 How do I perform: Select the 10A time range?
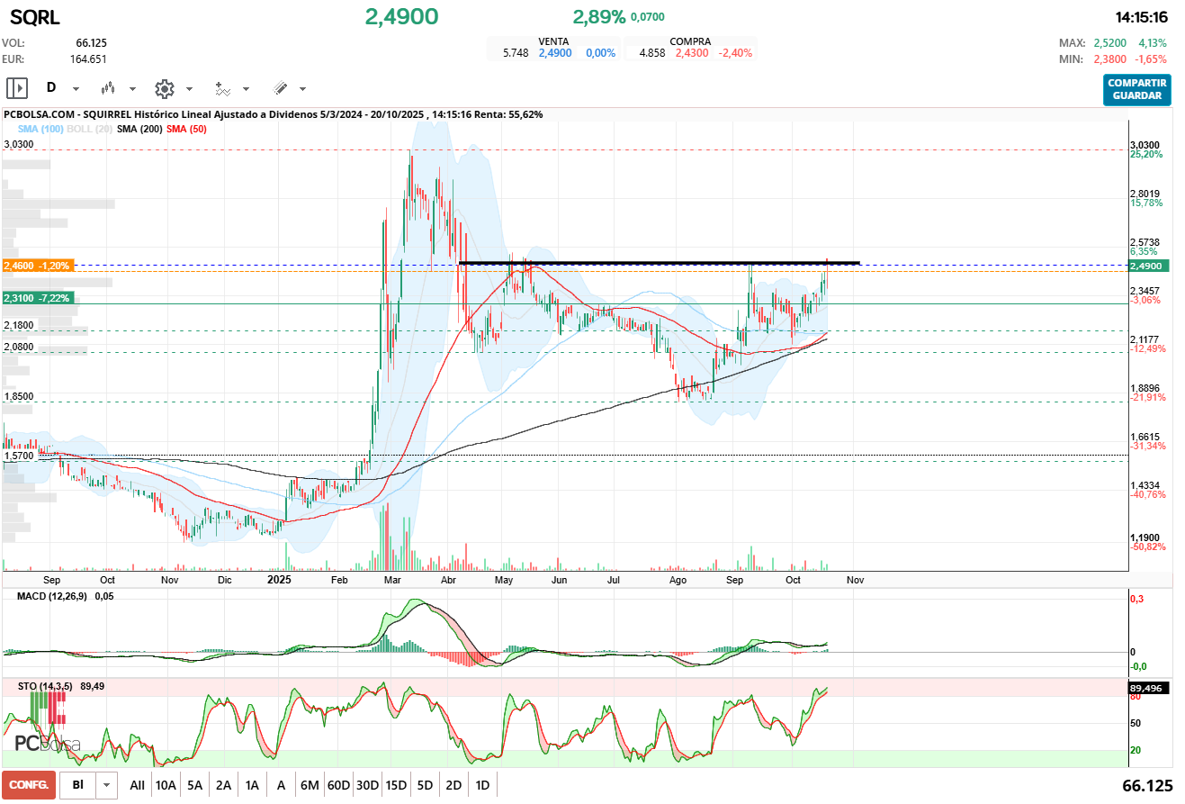(x=166, y=785)
